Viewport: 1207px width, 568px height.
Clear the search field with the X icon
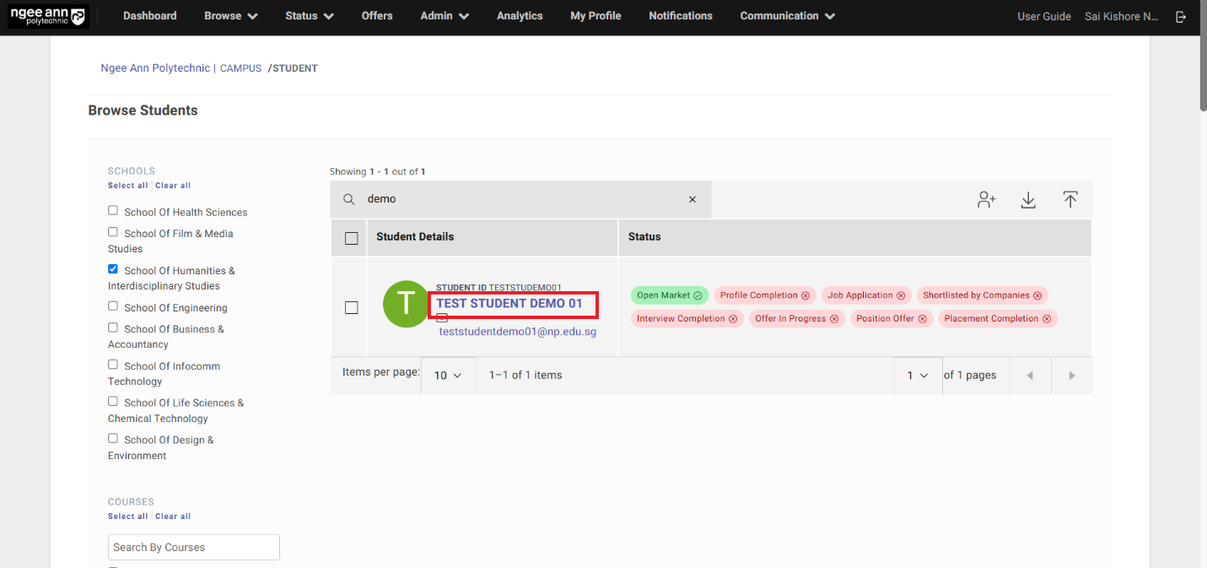[692, 200]
